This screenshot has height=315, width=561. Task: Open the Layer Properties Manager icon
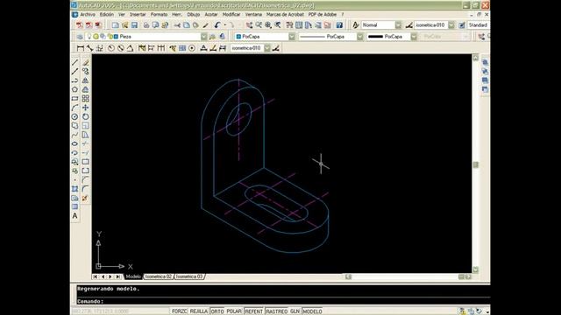tap(80, 37)
